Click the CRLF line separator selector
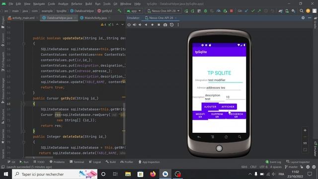Image resolution: width=318 pixels, height=179 pixels. (x=253, y=167)
